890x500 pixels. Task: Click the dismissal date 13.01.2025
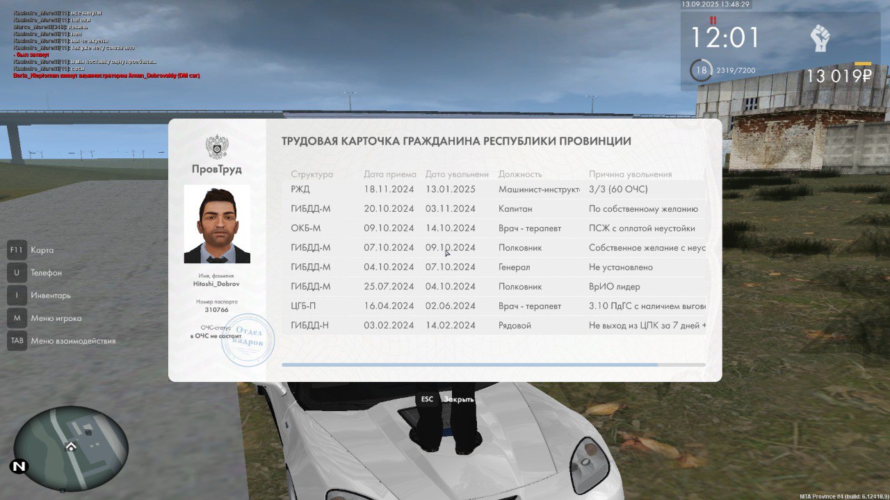(451, 189)
